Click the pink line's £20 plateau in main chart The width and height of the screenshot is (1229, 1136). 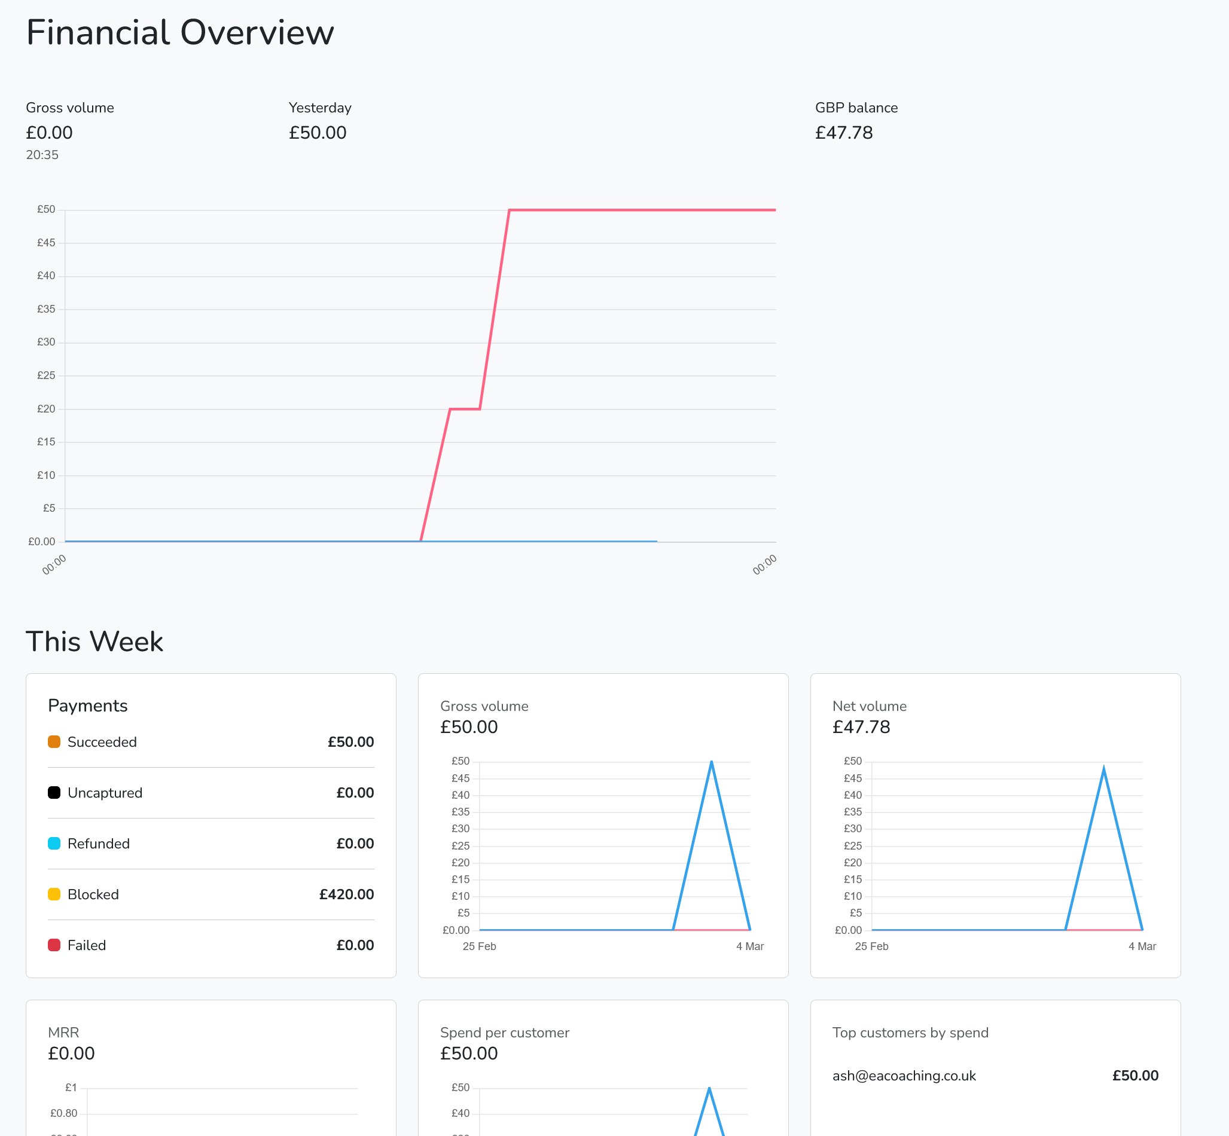pyautogui.click(x=465, y=409)
